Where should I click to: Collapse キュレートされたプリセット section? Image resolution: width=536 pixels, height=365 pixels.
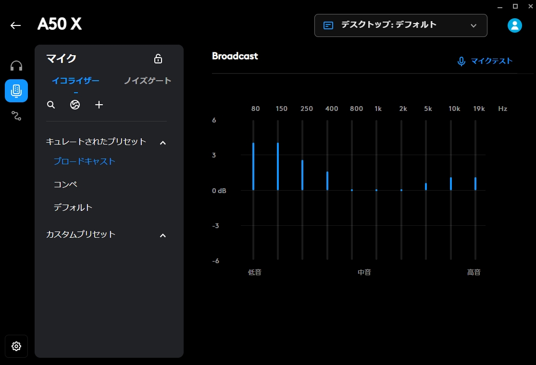[162, 142]
